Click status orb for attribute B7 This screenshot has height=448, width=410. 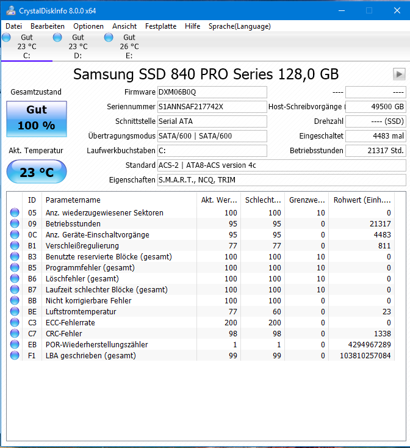[15, 289]
